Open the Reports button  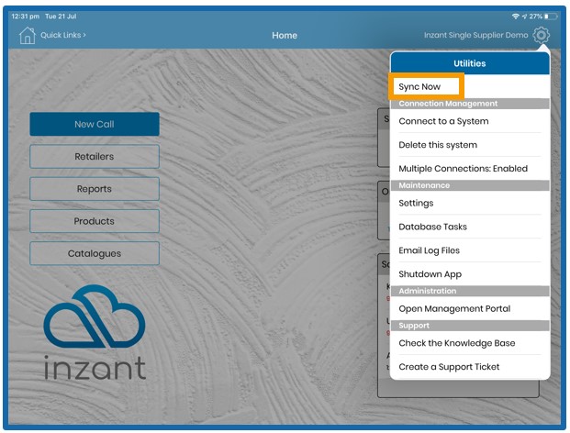tap(95, 189)
